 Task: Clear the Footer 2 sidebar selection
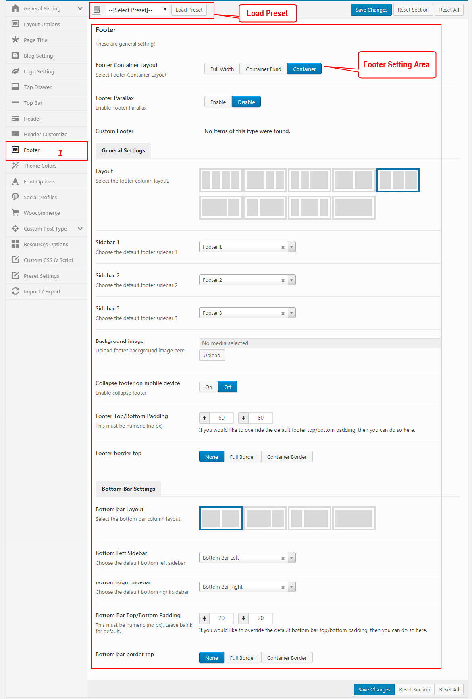pyautogui.click(x=283, y=281)
